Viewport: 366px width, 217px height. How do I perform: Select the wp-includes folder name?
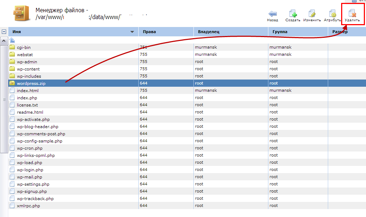tap(29, 76)
